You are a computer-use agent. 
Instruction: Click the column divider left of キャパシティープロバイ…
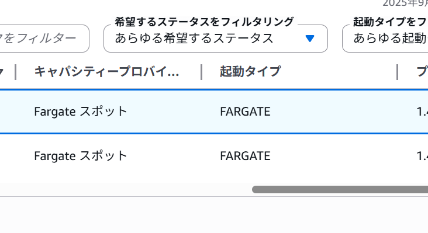[x=16, y=72]
